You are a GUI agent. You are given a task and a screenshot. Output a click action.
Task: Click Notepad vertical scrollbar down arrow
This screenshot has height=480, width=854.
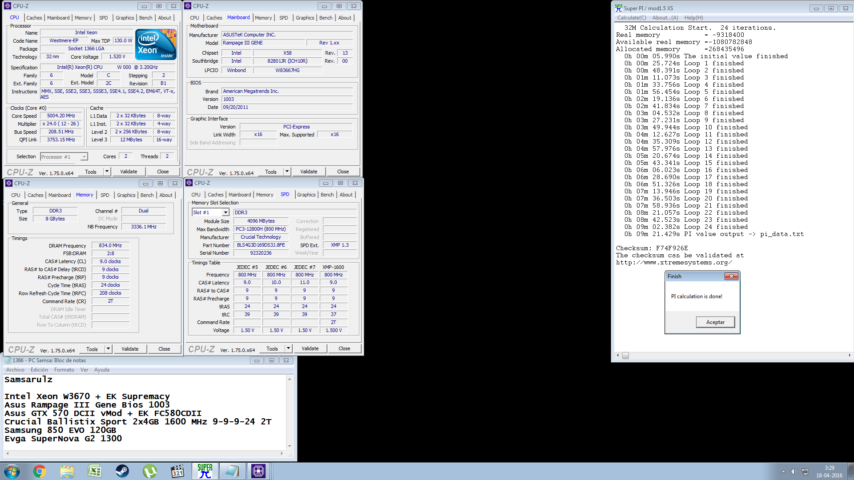(x=290, y=446)
